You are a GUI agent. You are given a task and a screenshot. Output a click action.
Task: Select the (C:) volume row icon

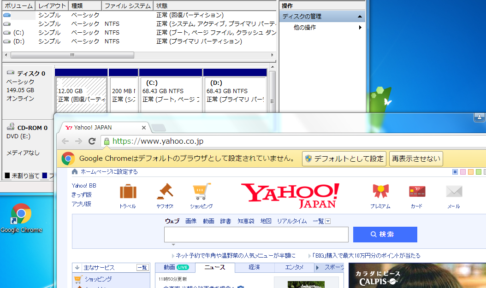click(x=7, y=33)
